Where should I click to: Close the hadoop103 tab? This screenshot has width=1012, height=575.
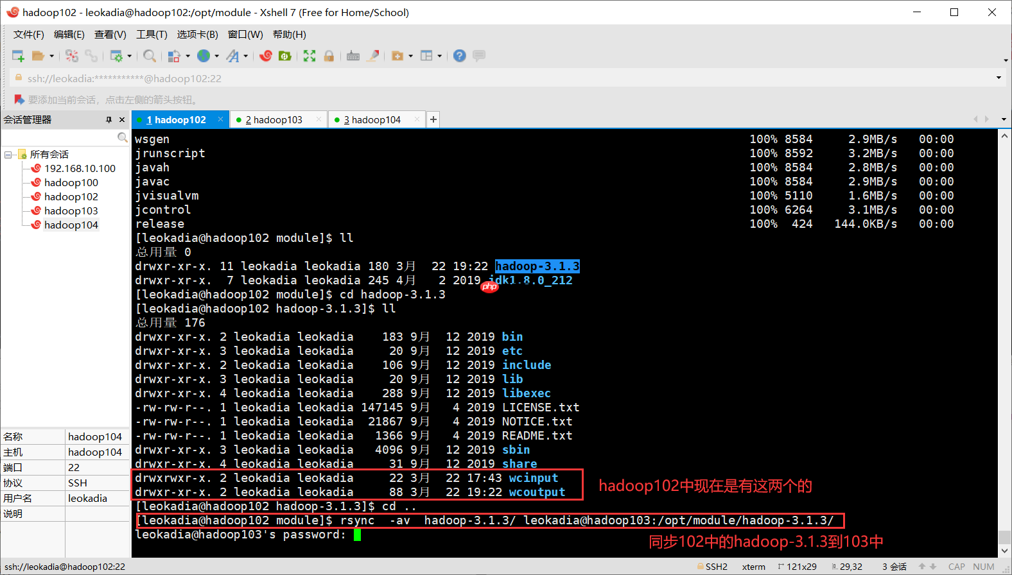click(x=319, y=119)
